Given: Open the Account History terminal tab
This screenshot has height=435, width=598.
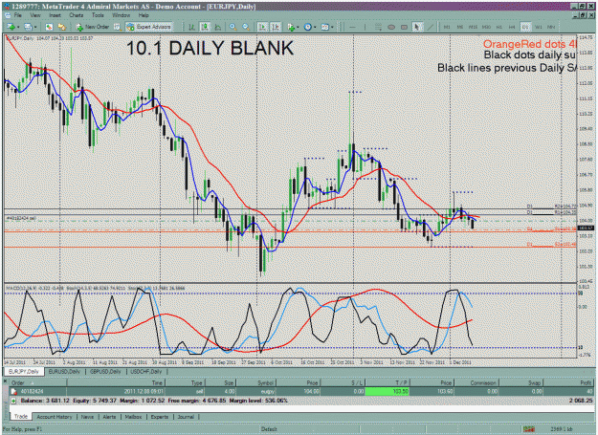Looking at the screenshot, I should click(55, 417).
